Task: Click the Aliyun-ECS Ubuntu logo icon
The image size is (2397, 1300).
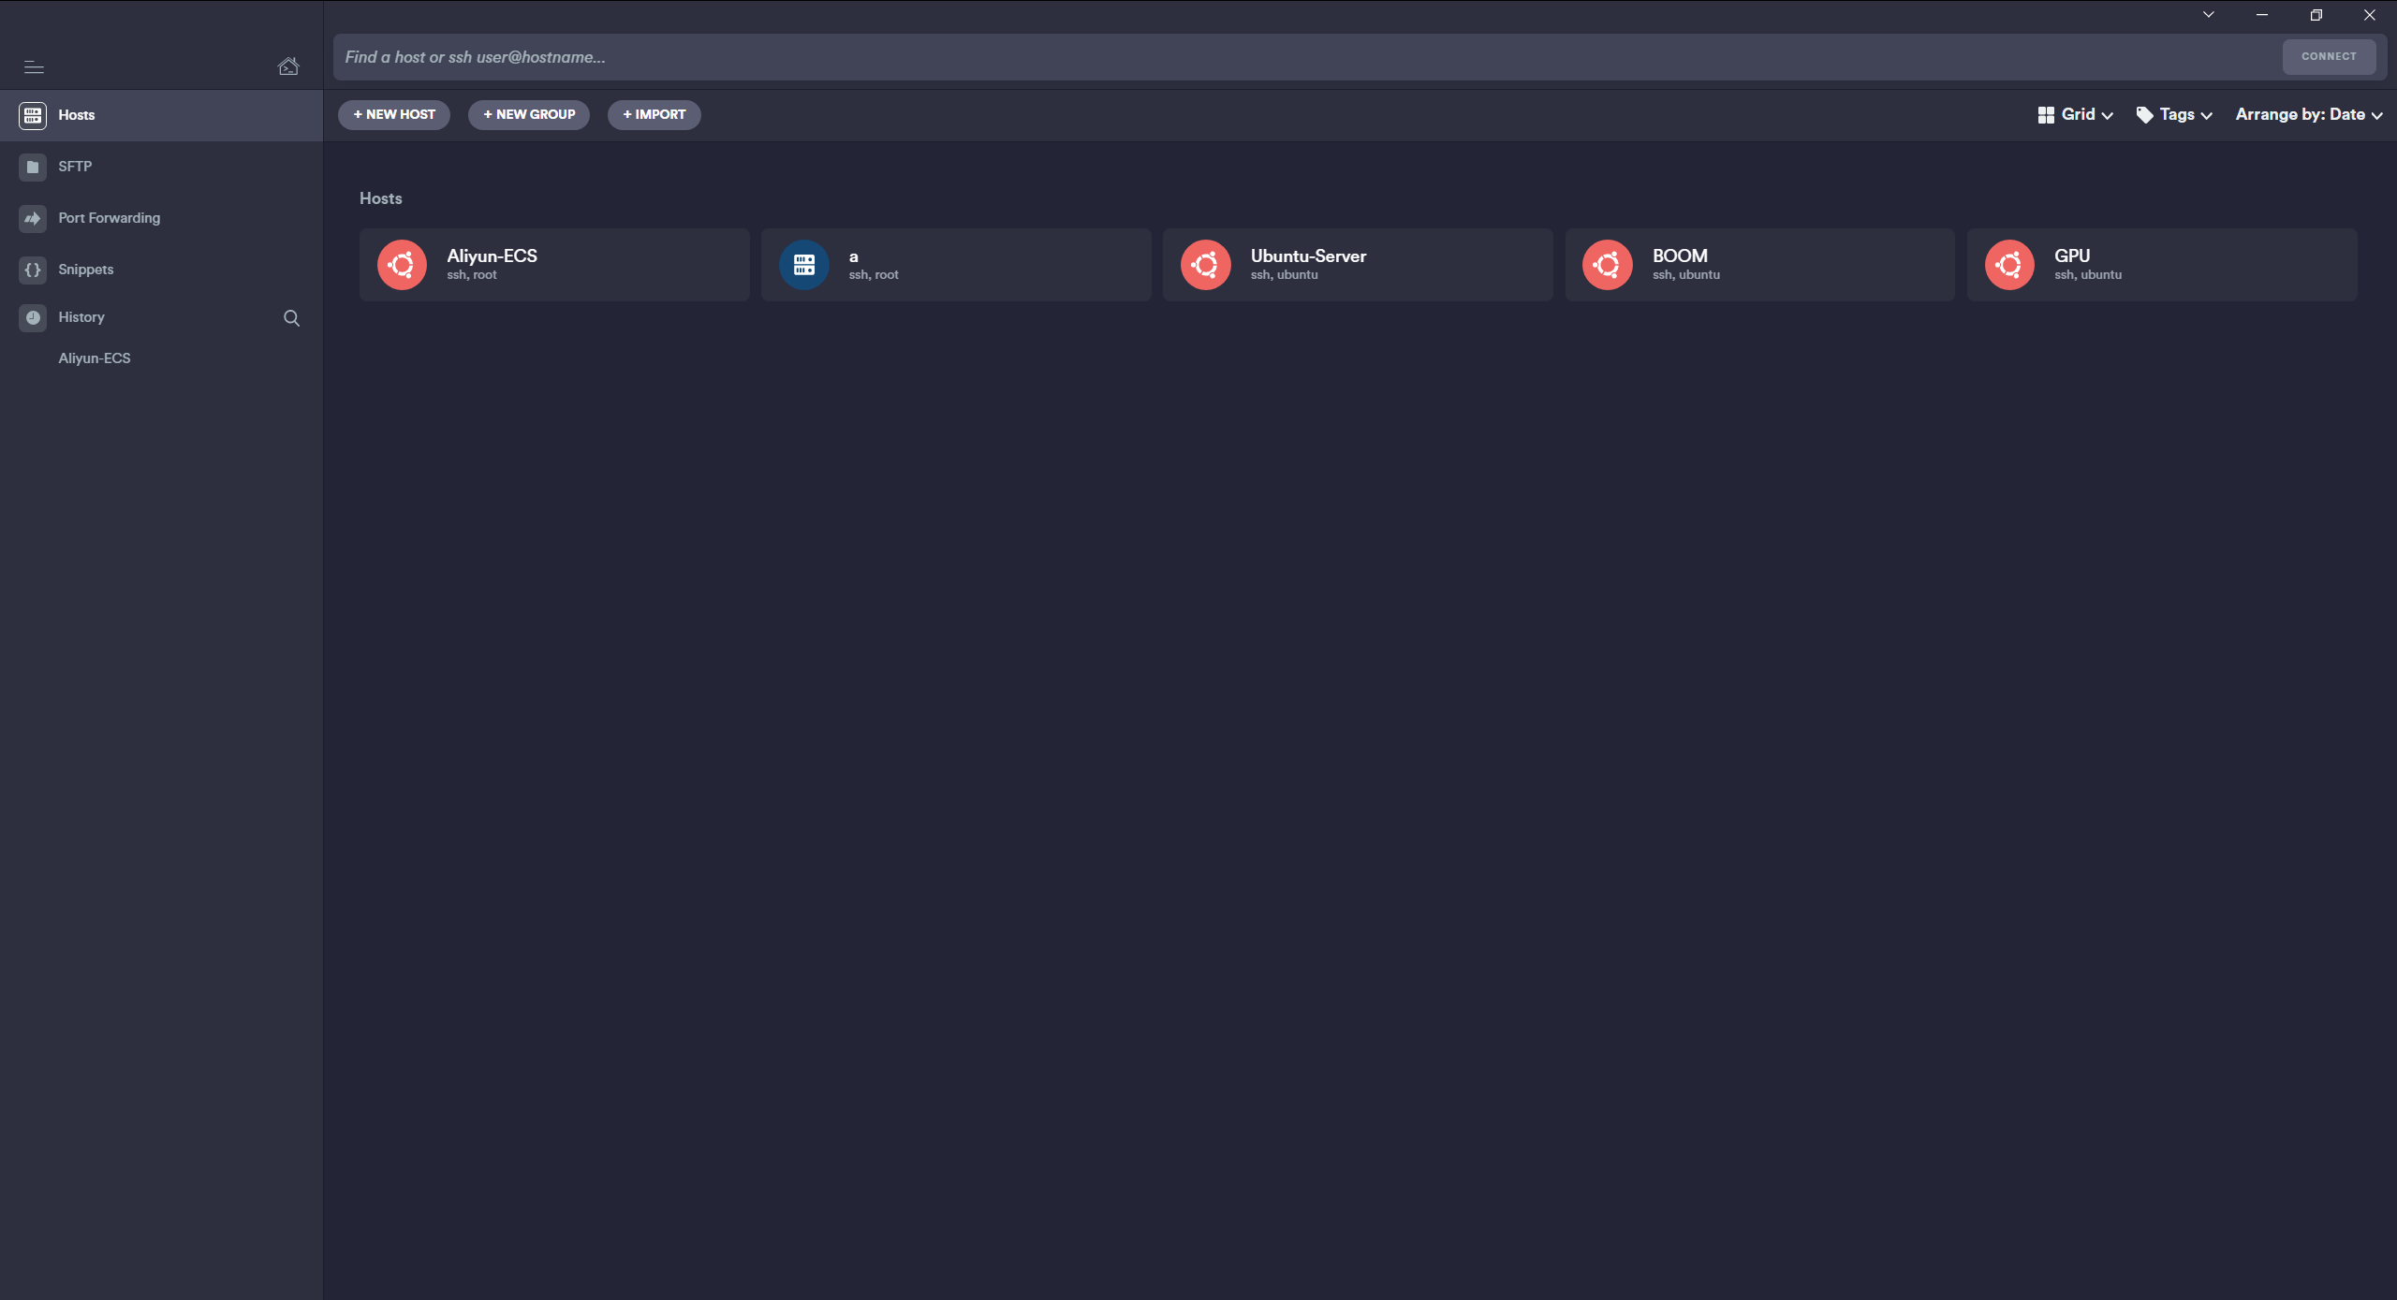Action: tap(402, 266)
